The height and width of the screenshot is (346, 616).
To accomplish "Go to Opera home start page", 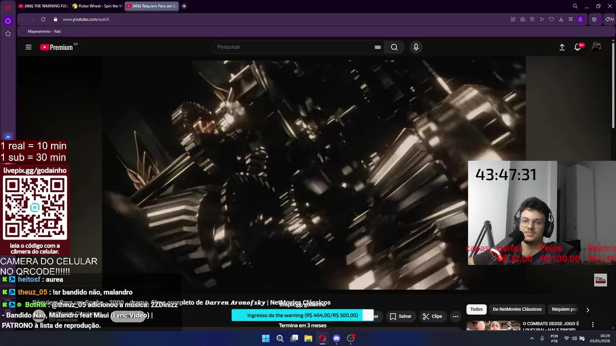I will point(8,21).
